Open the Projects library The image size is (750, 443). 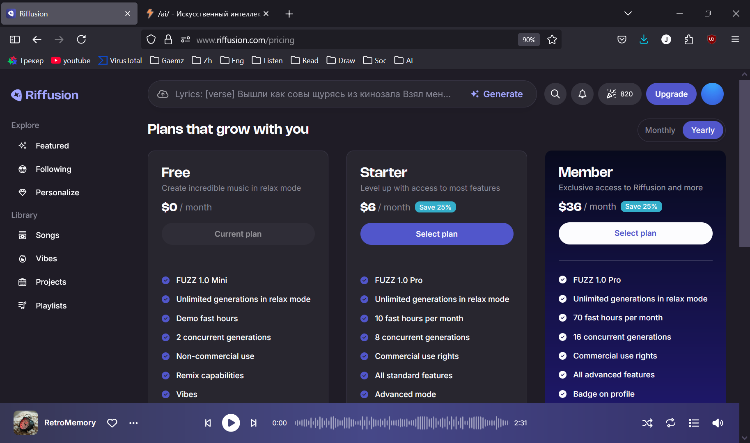point(51,282)
